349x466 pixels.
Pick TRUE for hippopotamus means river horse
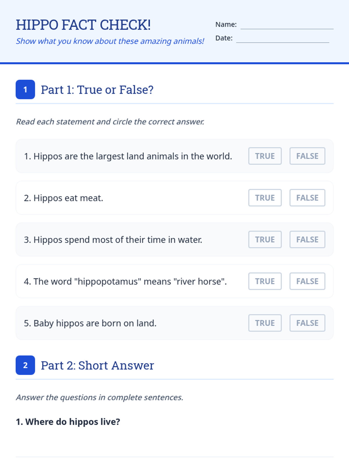pyautogui.click(x=265, y=281)
